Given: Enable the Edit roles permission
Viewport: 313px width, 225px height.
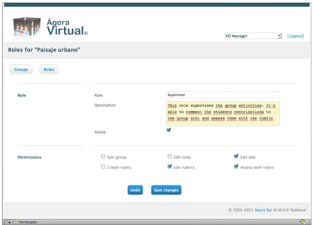Looking at the screenshot, I should point(169,156).
